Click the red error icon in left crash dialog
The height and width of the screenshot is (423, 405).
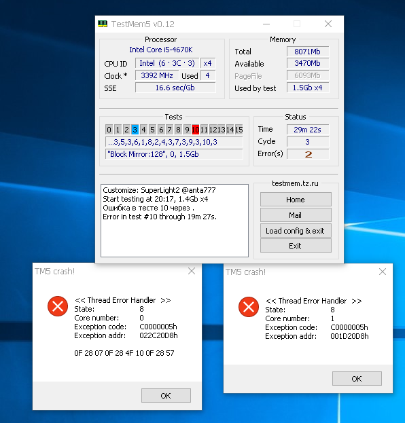[58, 306]
